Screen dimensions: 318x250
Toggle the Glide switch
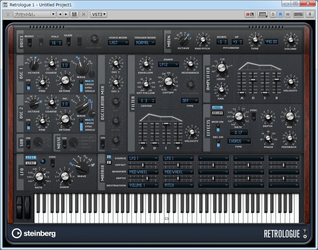pyautogui.click(x=69, y=41)
